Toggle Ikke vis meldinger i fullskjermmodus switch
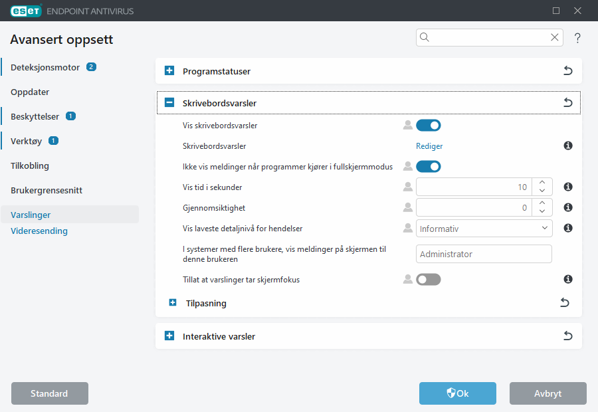The width and height of the screenshot is (598, 412). point(429,166)
